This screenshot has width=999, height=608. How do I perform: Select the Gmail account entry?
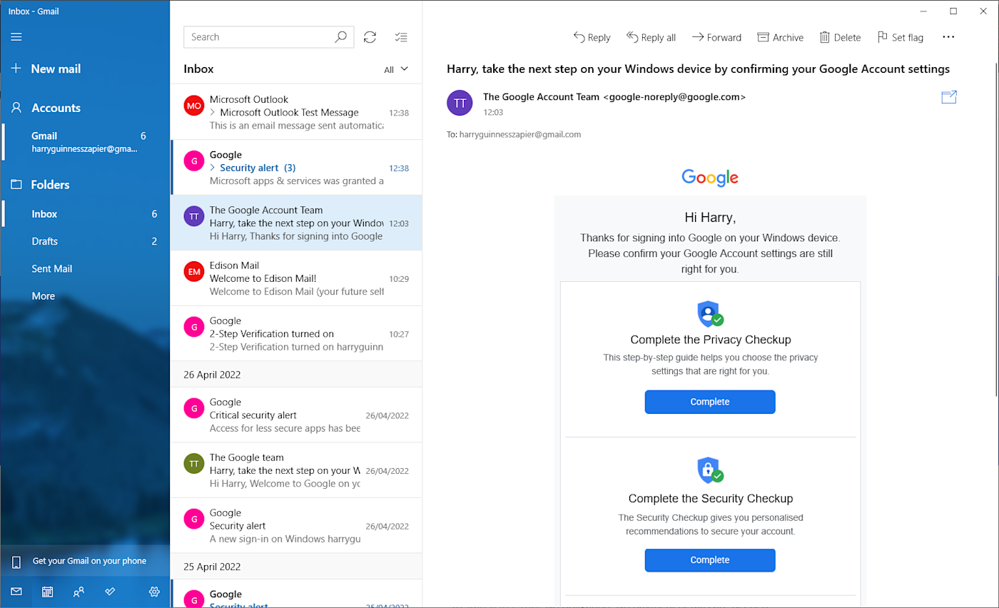tap(85, 142)
